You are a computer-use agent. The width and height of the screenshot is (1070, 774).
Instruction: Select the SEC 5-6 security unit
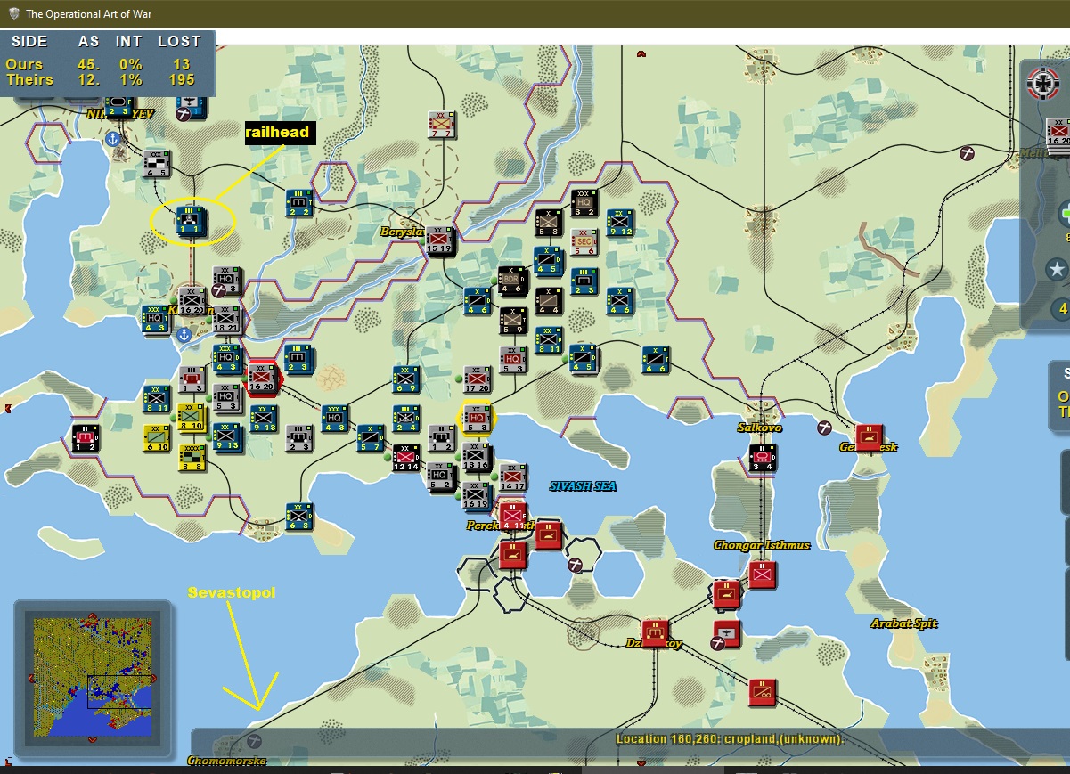pyautogui.click(x=584, y=241)
